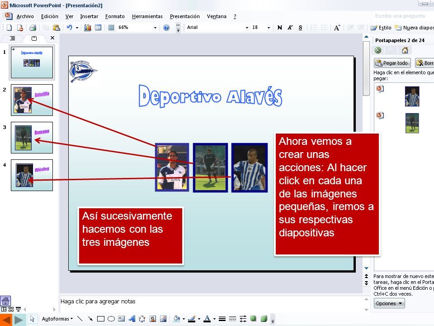This screenshot has height=326, width=434.
Task: Insert clip art from the drawing toolbar
Action: (153, 319)
